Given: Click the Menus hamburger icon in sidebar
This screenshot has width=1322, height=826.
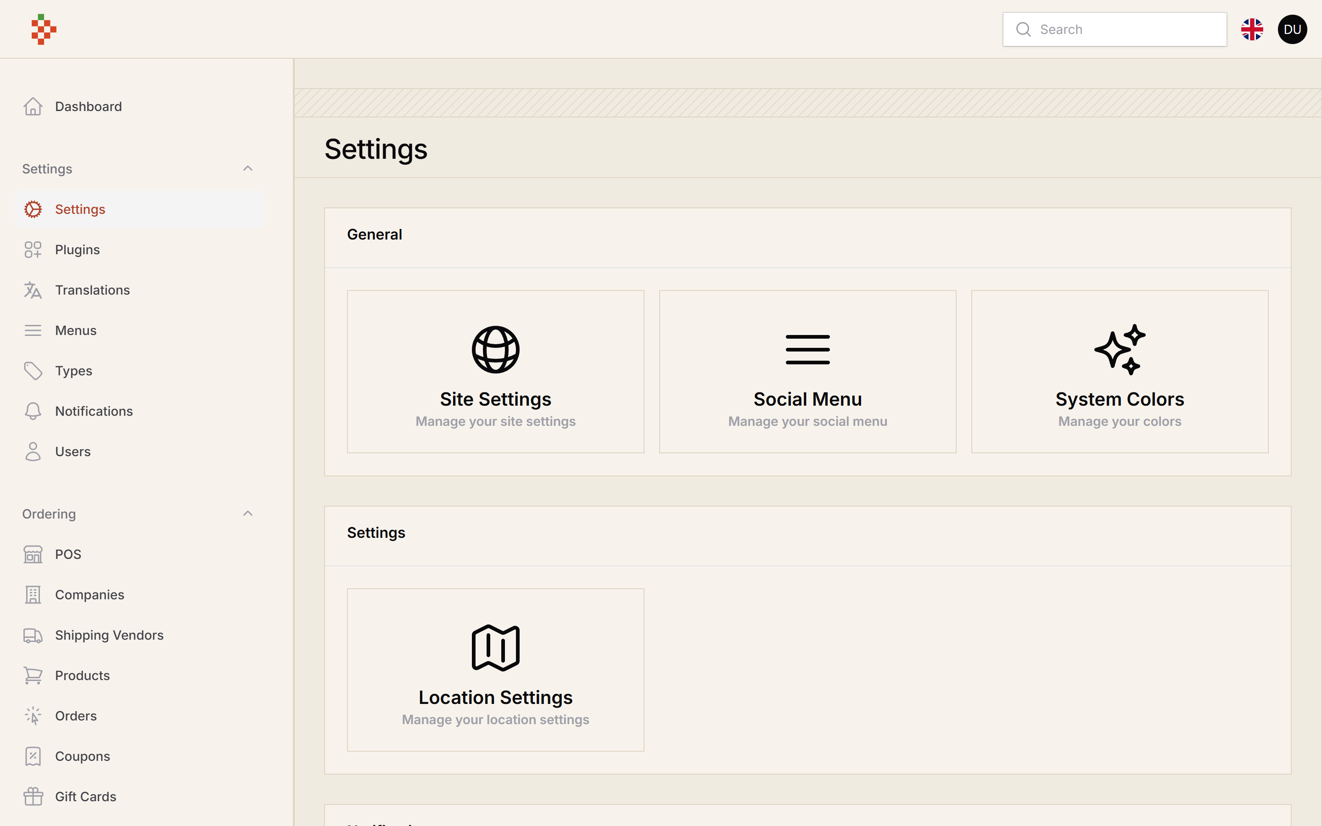Looking at the screenshot, I should tap(33, 330).
